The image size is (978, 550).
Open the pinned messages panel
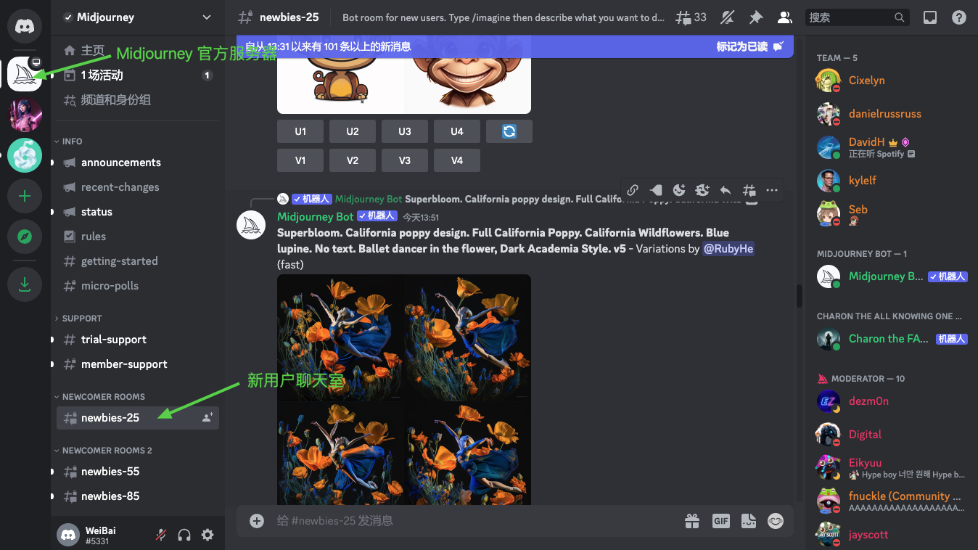[x=755, y=17]
